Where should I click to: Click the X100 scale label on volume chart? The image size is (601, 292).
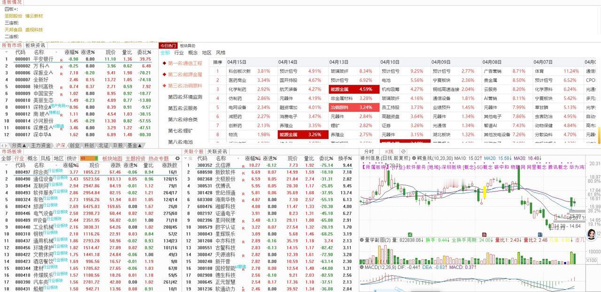(x=592, y=260)
